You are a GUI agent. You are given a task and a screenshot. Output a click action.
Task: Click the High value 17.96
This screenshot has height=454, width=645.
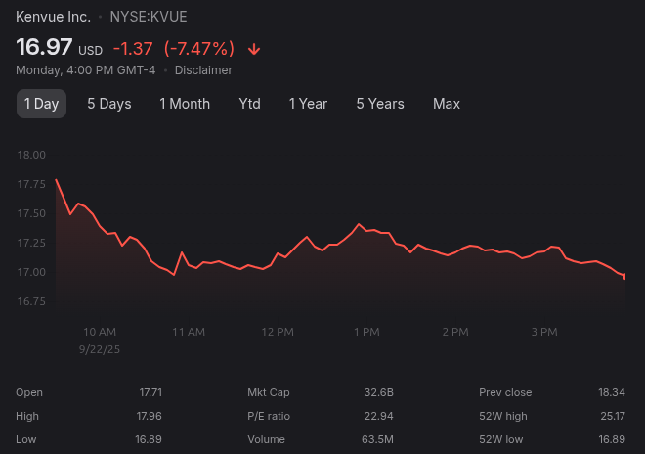pos(149,416)
